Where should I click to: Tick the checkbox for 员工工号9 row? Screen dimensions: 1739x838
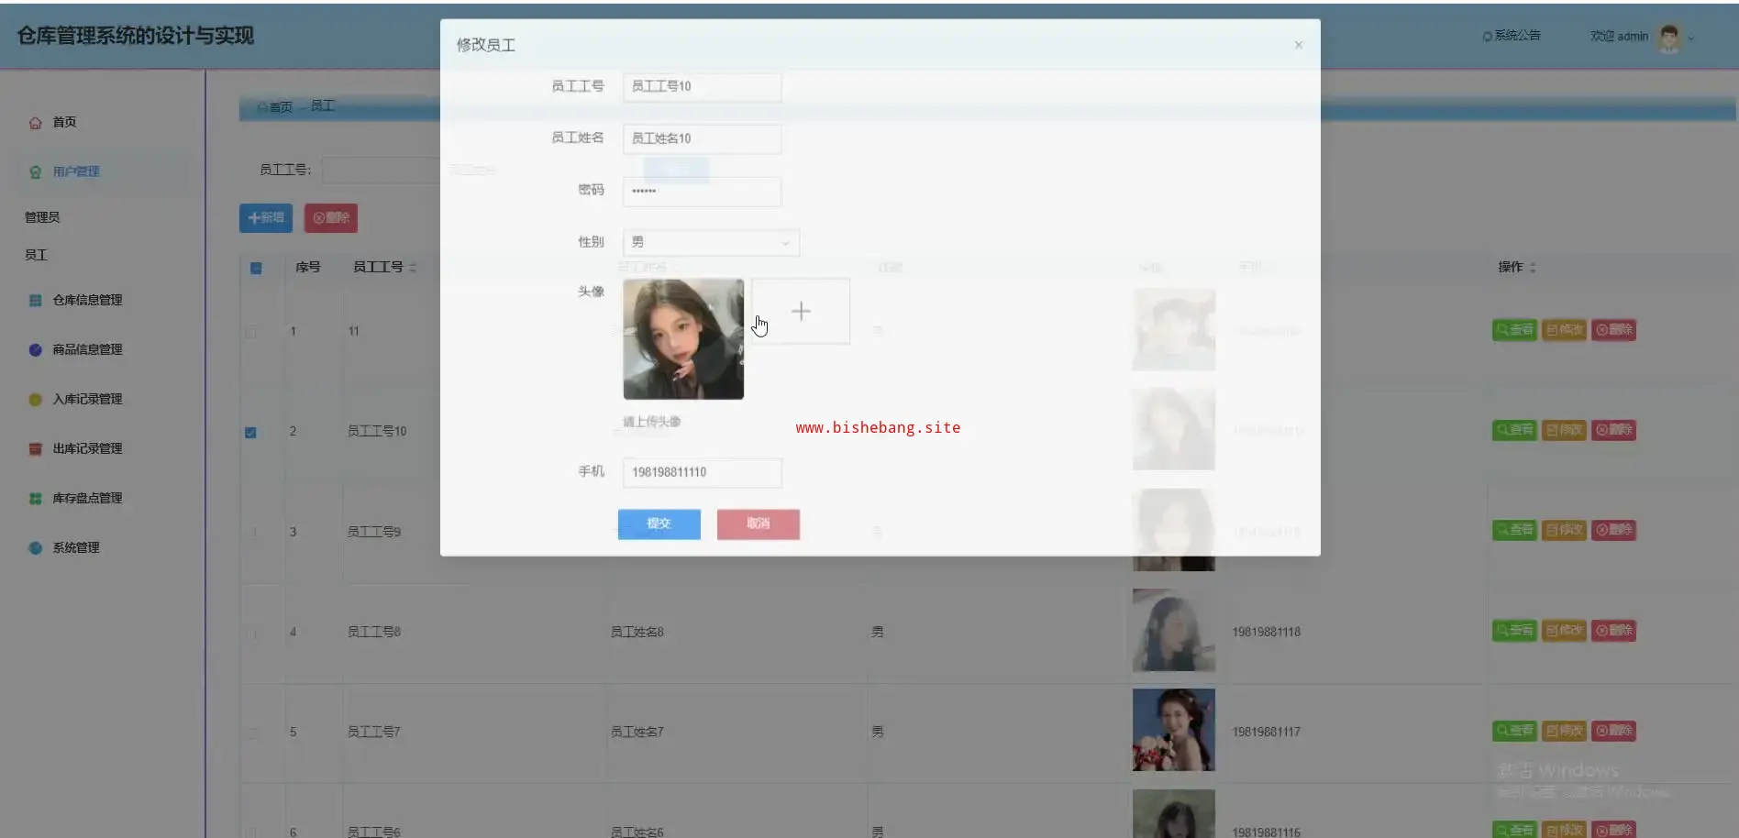pos(251,532)
